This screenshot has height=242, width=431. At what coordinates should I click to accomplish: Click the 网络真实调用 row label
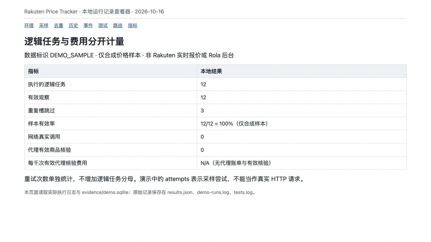[44, 137]
